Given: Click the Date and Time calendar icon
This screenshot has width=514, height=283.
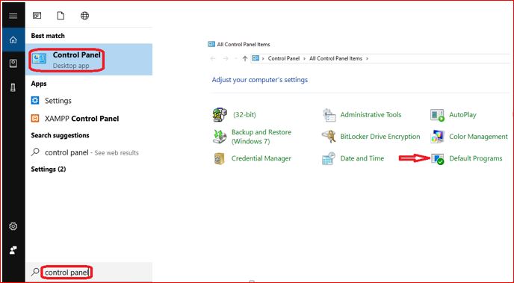Looking at the screenshot, I should point(329,158).
